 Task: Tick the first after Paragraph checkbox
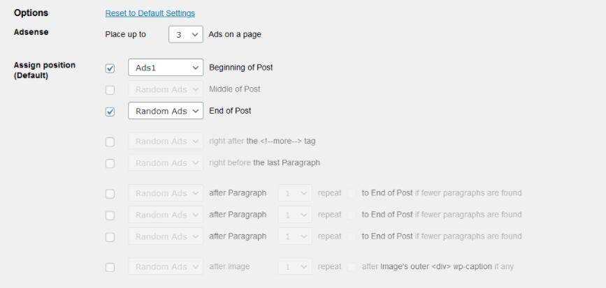coord(110,194)
